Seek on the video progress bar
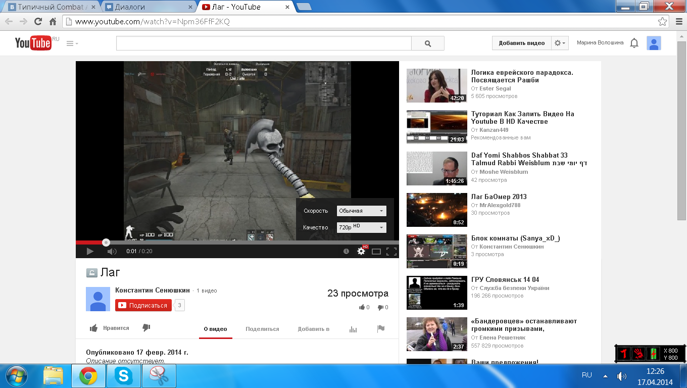This screenshot has height=388, width=687. [237, 243]
